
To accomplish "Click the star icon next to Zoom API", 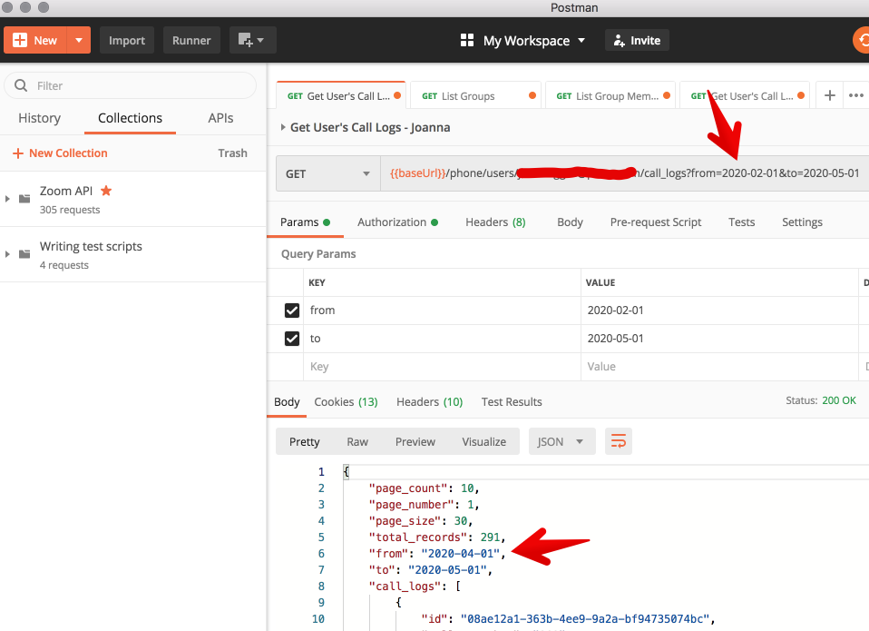I will pyautogui.click(x=106, y=191).
